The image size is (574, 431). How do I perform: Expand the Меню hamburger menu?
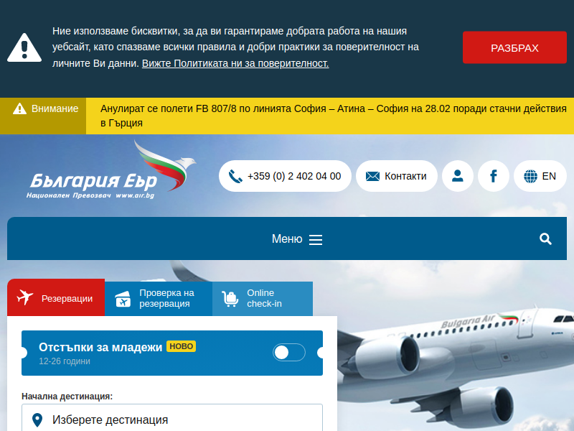pyautogui.click(x=297, y=239)
